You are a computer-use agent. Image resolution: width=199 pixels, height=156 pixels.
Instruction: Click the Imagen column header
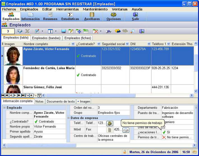coord(13,44)
